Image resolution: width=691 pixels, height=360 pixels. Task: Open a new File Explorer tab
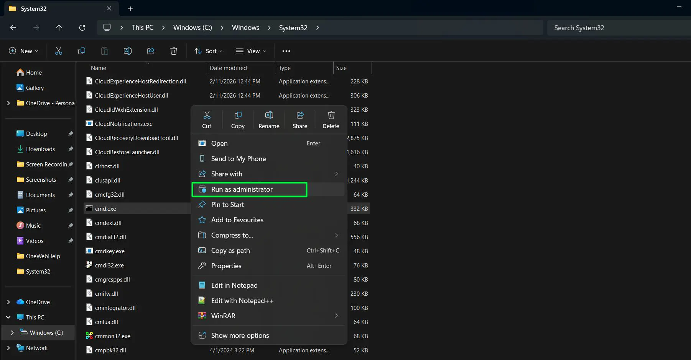point(130,8)
